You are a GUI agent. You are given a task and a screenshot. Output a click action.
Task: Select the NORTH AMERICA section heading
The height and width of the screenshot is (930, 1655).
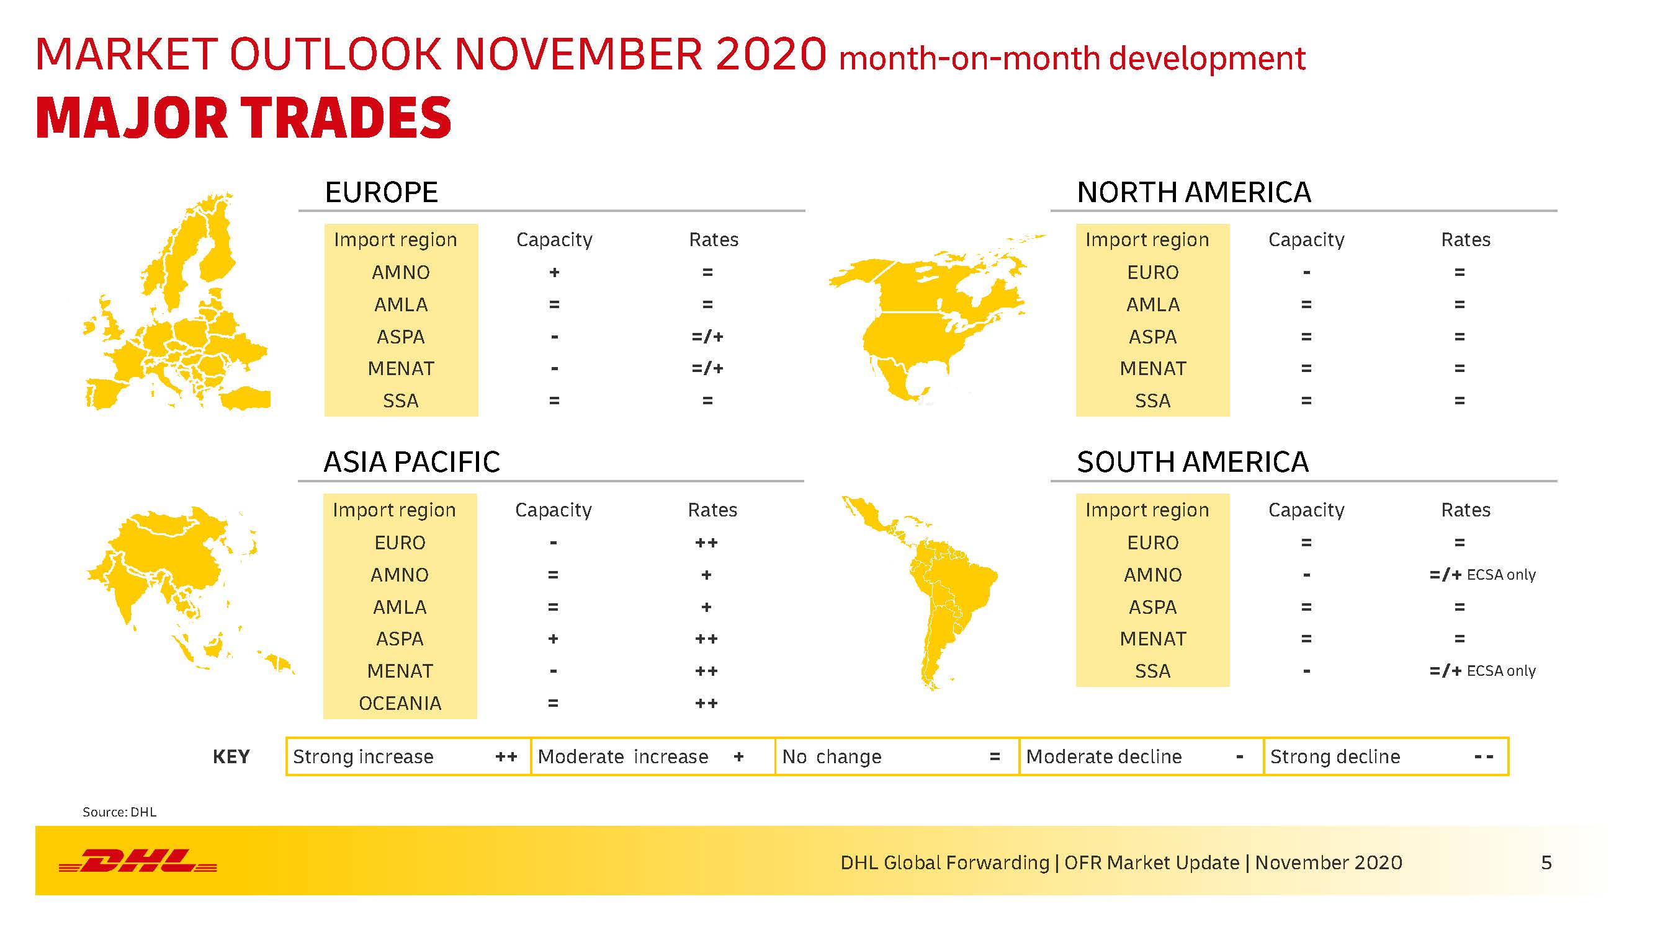point(1194,193)
